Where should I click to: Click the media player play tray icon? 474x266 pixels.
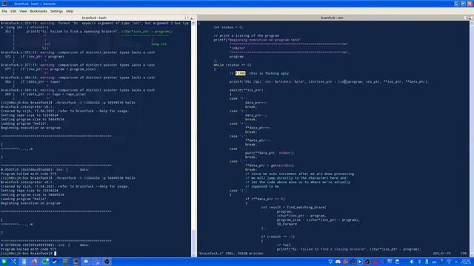(360, 262)
